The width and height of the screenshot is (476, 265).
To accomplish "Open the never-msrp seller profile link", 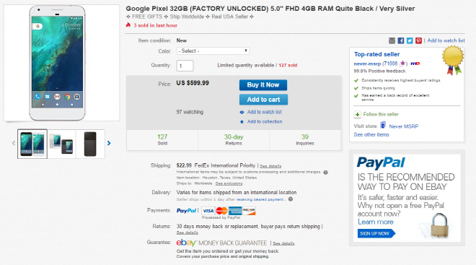I will (x=367, y=64).
